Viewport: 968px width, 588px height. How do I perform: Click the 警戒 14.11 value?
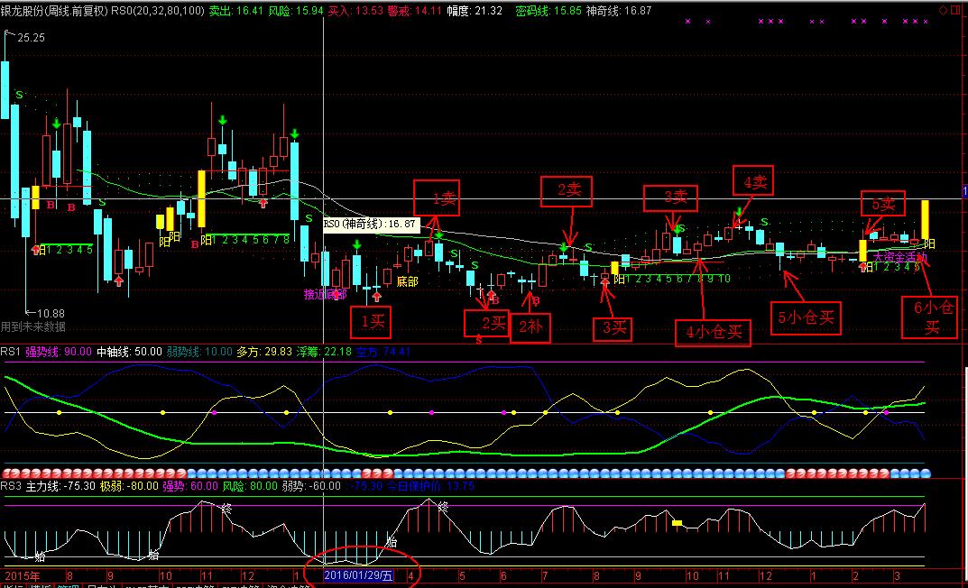tap(414, 11)
